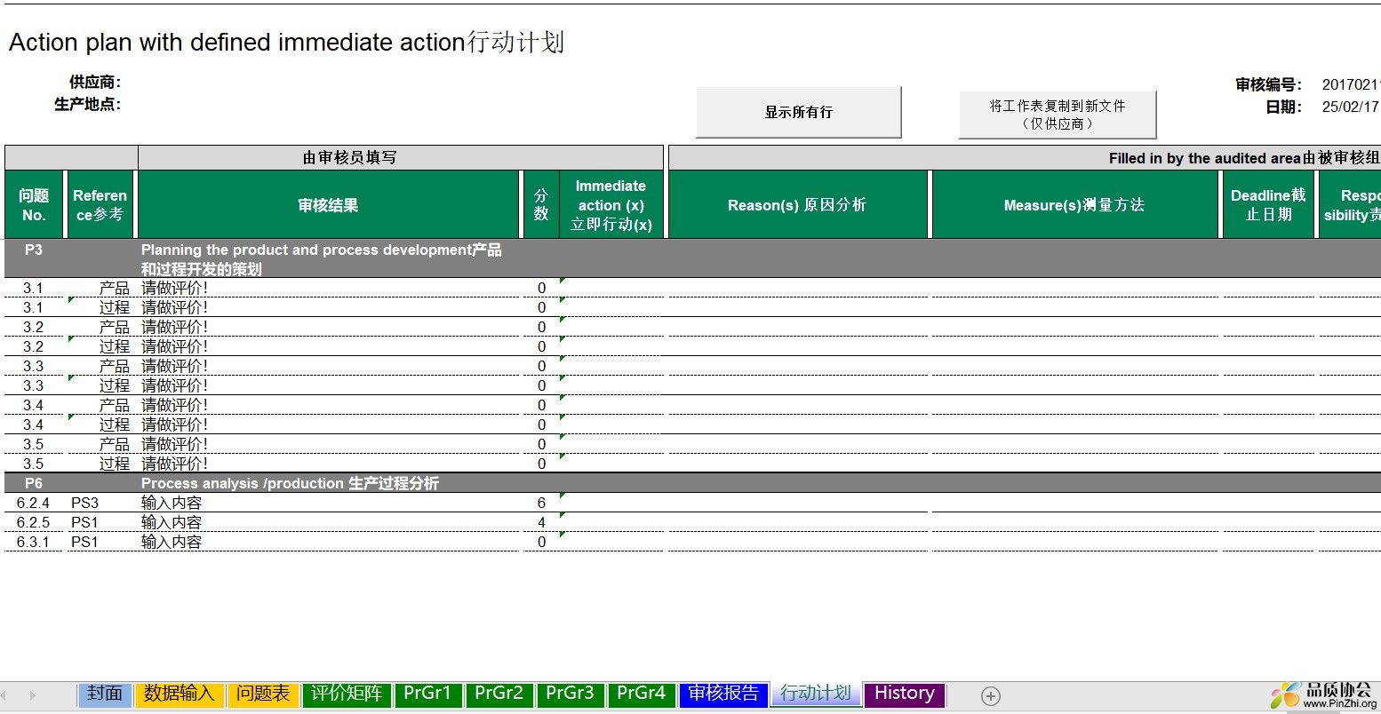Switch to the 数据输入 sheet tab
This screenshot has height=714, width=1381.
pyautogui.click(x=179, y=694)
